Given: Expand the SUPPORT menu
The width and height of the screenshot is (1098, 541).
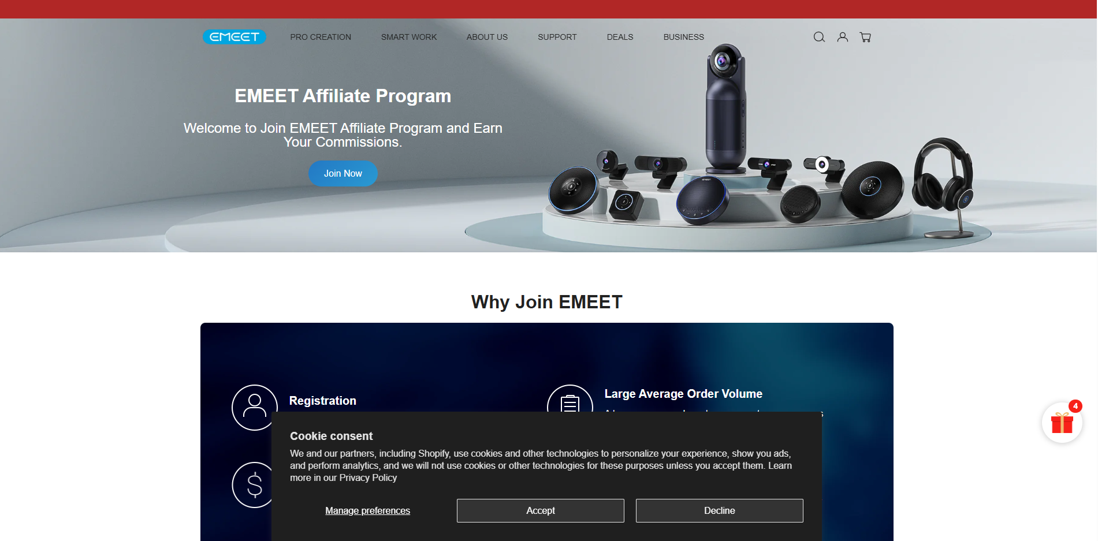Looking at the screenshot, I should click(557, 37).
